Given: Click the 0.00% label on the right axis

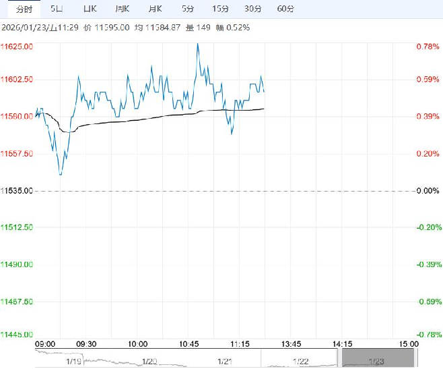Looking at the screenshot, I should coord(428,191).
